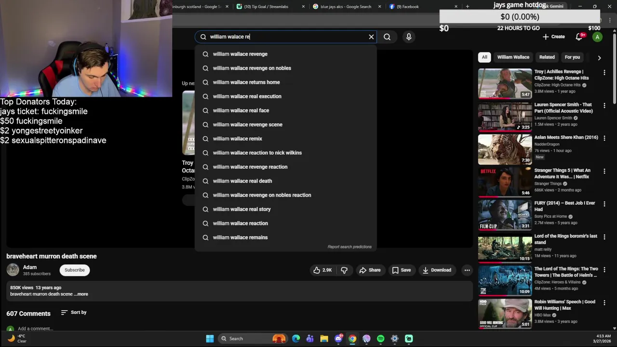This screenshot has height=347, width=617.
Task: Open File Explorer from the taskbar
Action: click(324, 338)
